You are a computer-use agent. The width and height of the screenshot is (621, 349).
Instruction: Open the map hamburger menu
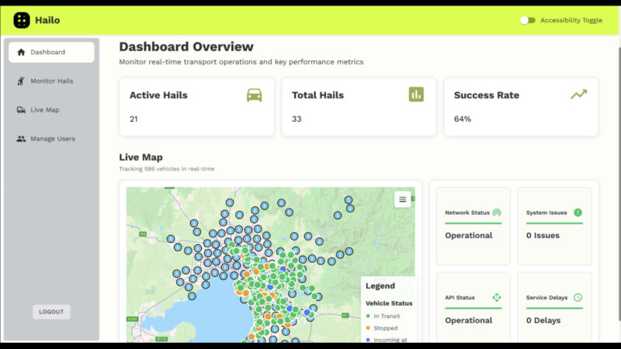point(402,199)
